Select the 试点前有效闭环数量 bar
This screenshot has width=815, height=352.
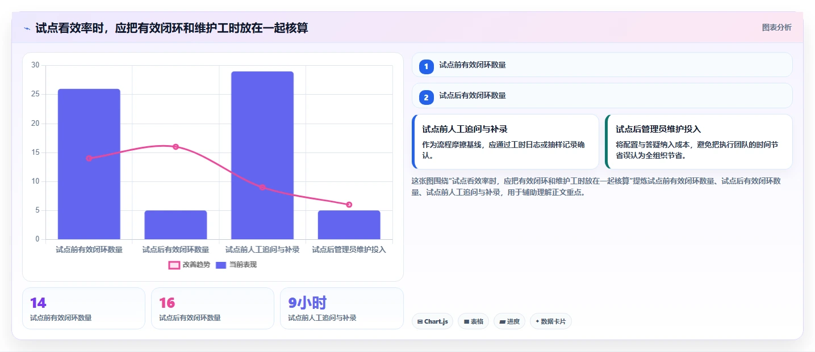pos(89,164)
